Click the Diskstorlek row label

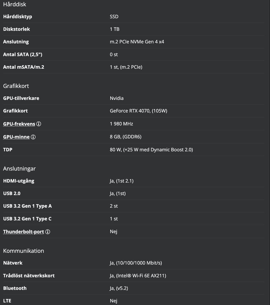point(17,29)
